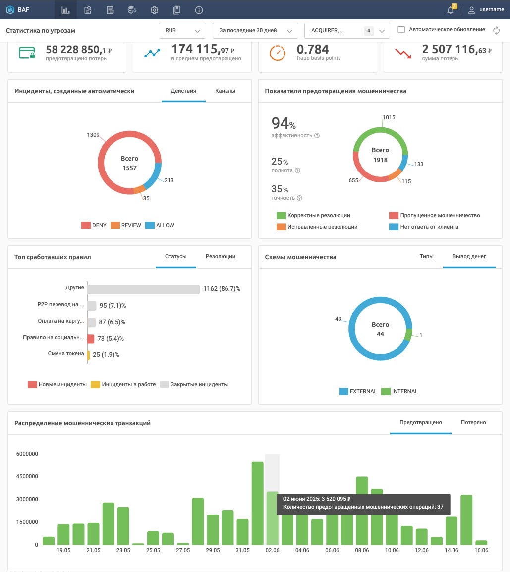510x572 pixels.
Task: Open the incident search document icon
Action: pos(88,10)
